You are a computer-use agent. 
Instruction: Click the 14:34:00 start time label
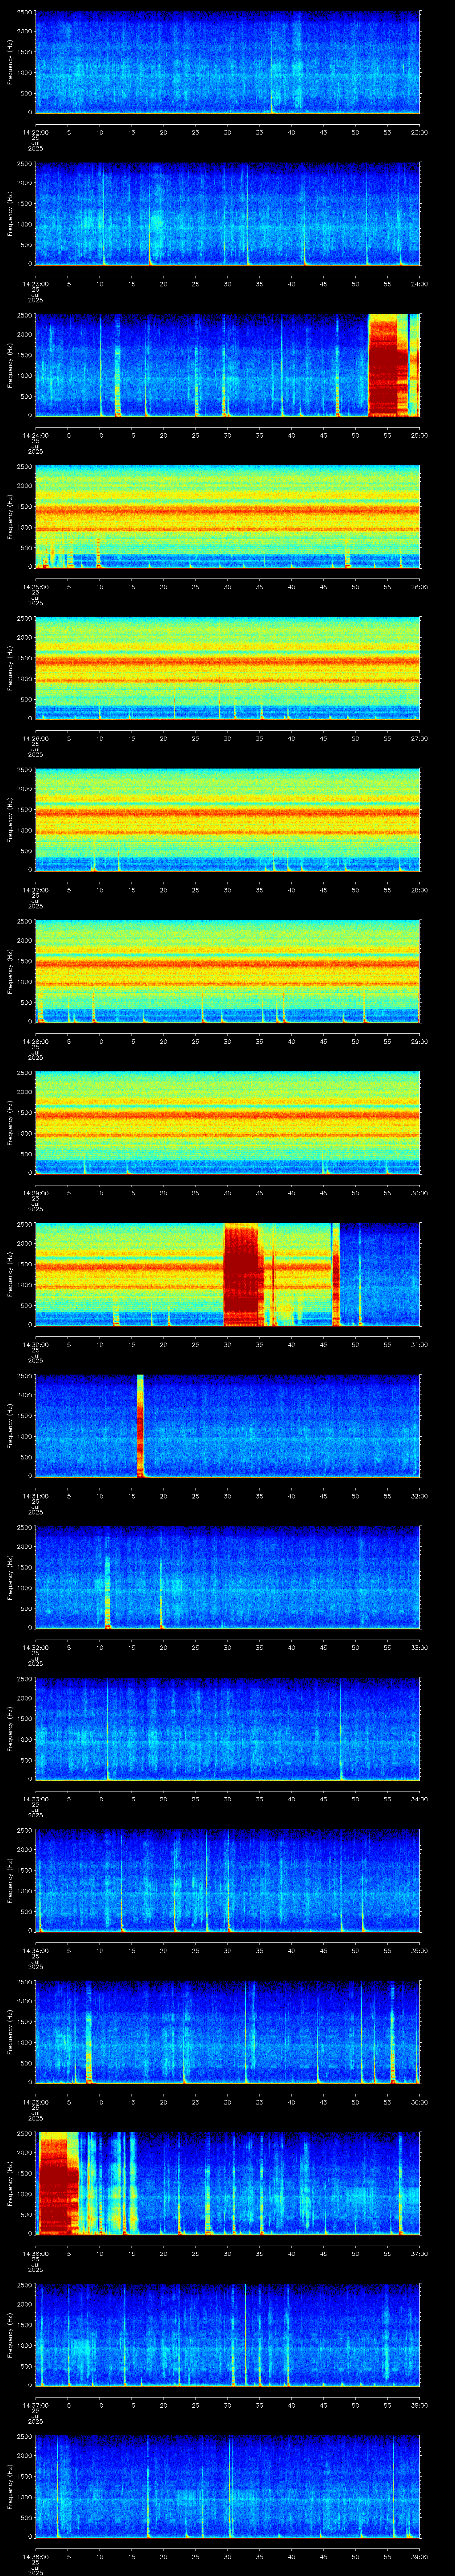(x=35, y=1951)
